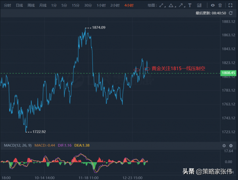Switch to 日线 daily chart

[19, 6]
